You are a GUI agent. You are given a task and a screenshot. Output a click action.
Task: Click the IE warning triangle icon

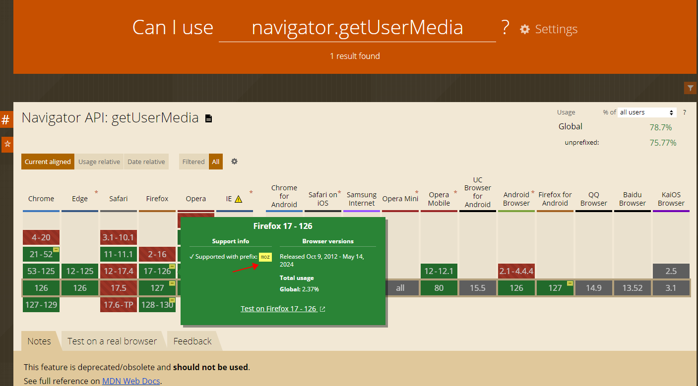point(238,199)
